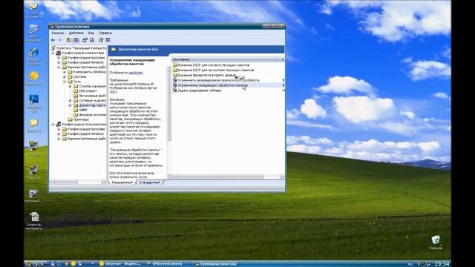This screenshot has height=267, width=475.
Task: Click the last toolbar icon next to Help
Action: coord(108,40)
